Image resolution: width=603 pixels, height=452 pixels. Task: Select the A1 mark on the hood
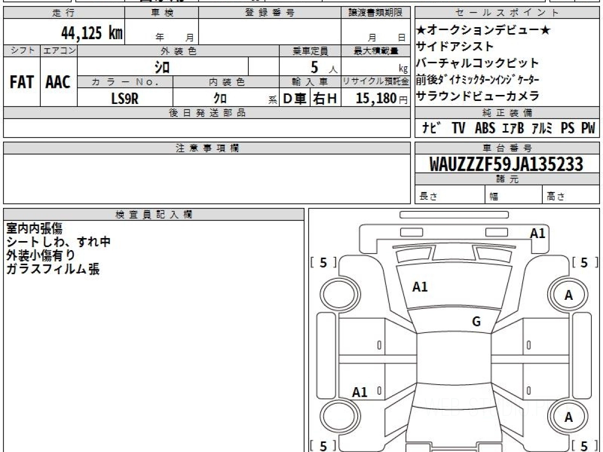tap(420, 287)
